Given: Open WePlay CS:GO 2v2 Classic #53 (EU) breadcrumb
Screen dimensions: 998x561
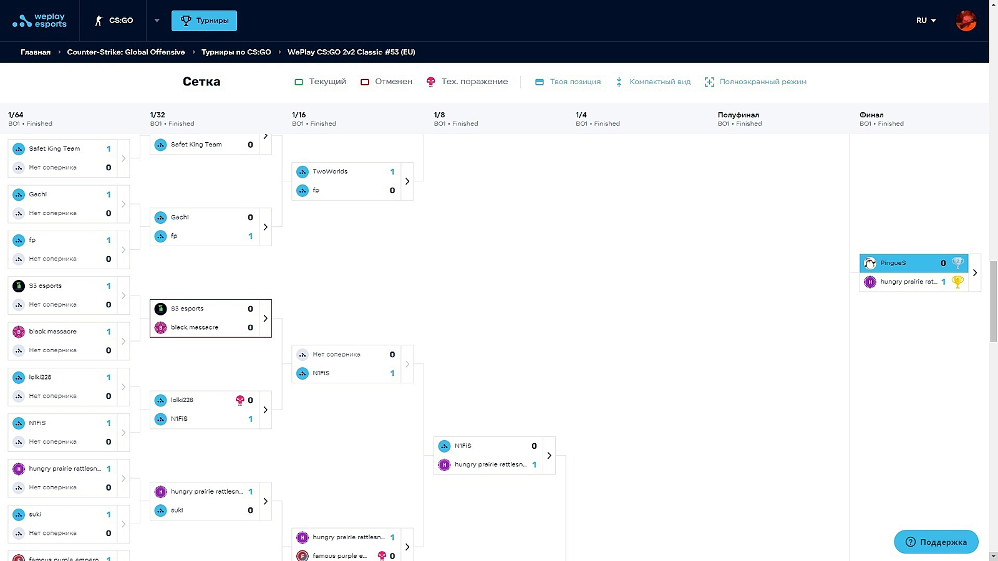Looking at the screenshot, I should pyautogui.click(x=351, y=52).
